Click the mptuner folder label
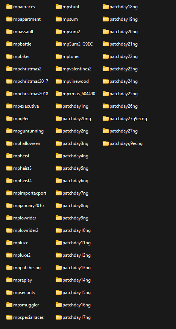The height and width of the screenshot is (329, 176). click(x=71, y=56)
